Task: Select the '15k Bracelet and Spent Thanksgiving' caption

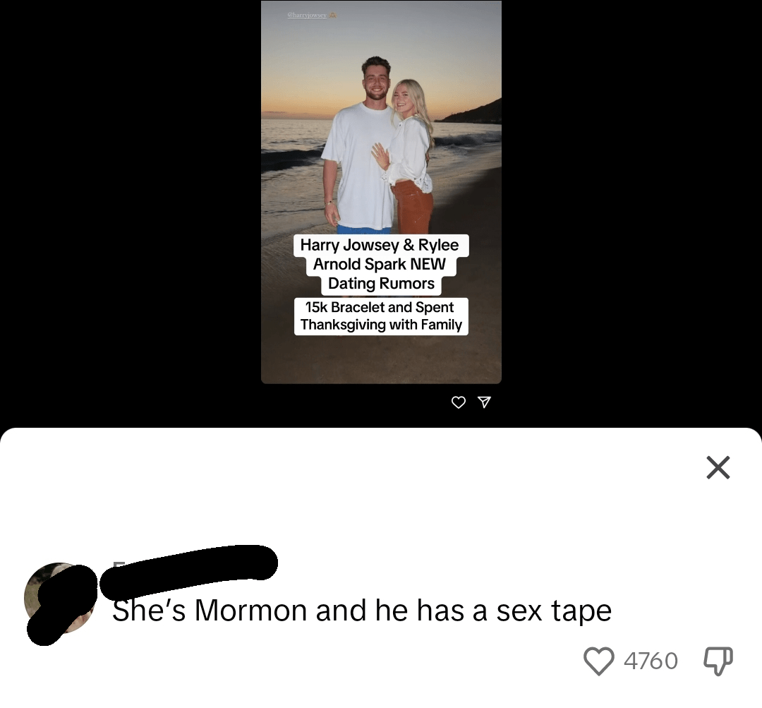Action: [381, 316]
